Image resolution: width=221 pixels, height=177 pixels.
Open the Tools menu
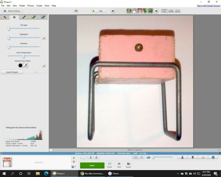coord(47,6)
